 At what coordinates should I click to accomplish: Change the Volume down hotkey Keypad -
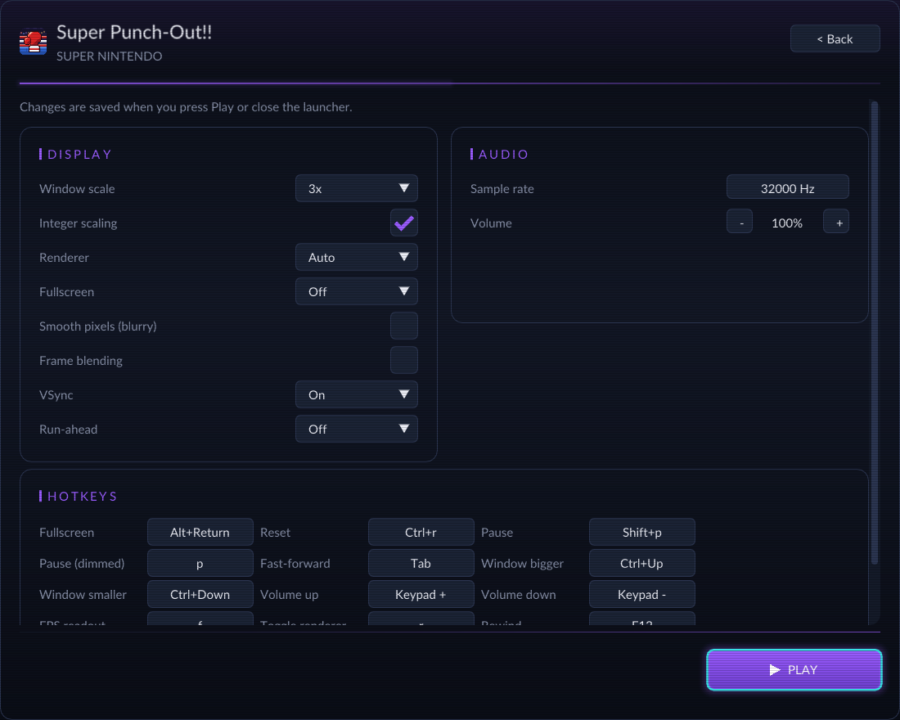pyautogui.click(x=641, y=594)
